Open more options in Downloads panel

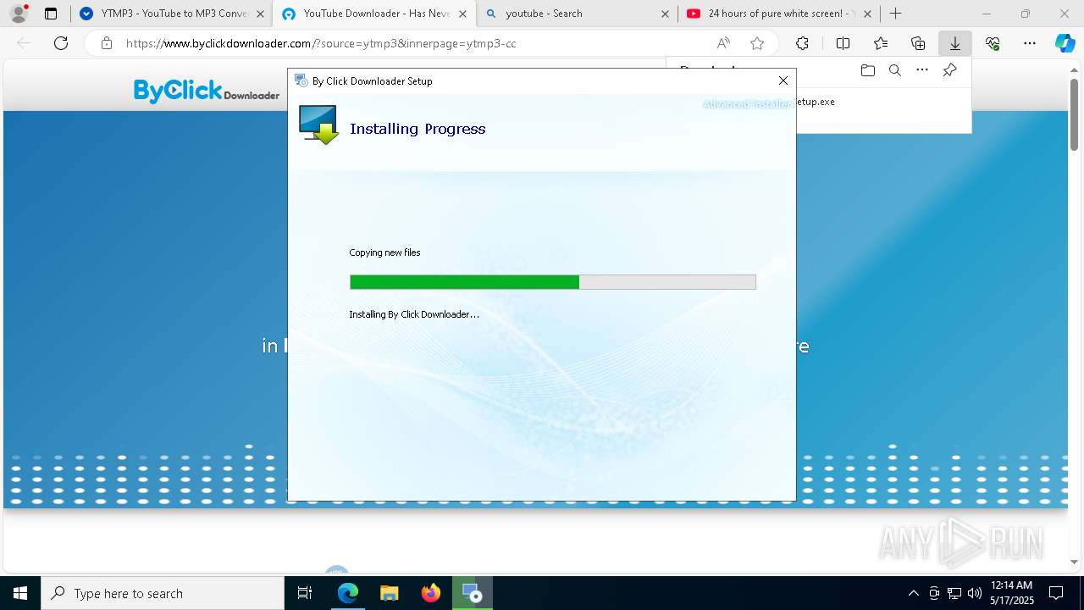click(x=921, y=70)
